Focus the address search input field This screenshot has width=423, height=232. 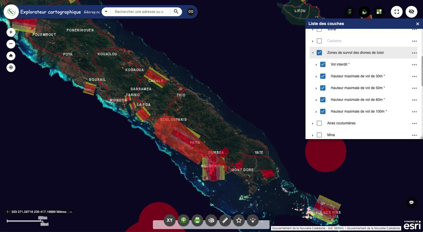coord(140,12)
